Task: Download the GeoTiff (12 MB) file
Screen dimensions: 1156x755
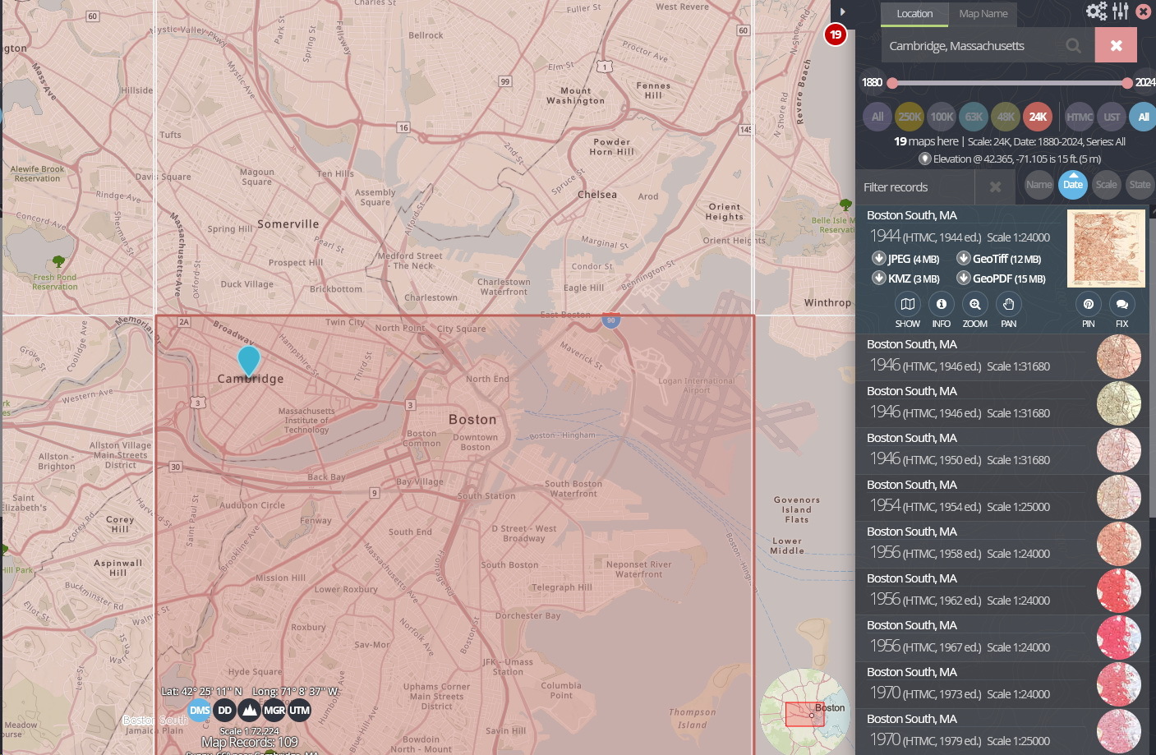Action: click(x=998, y=259)
